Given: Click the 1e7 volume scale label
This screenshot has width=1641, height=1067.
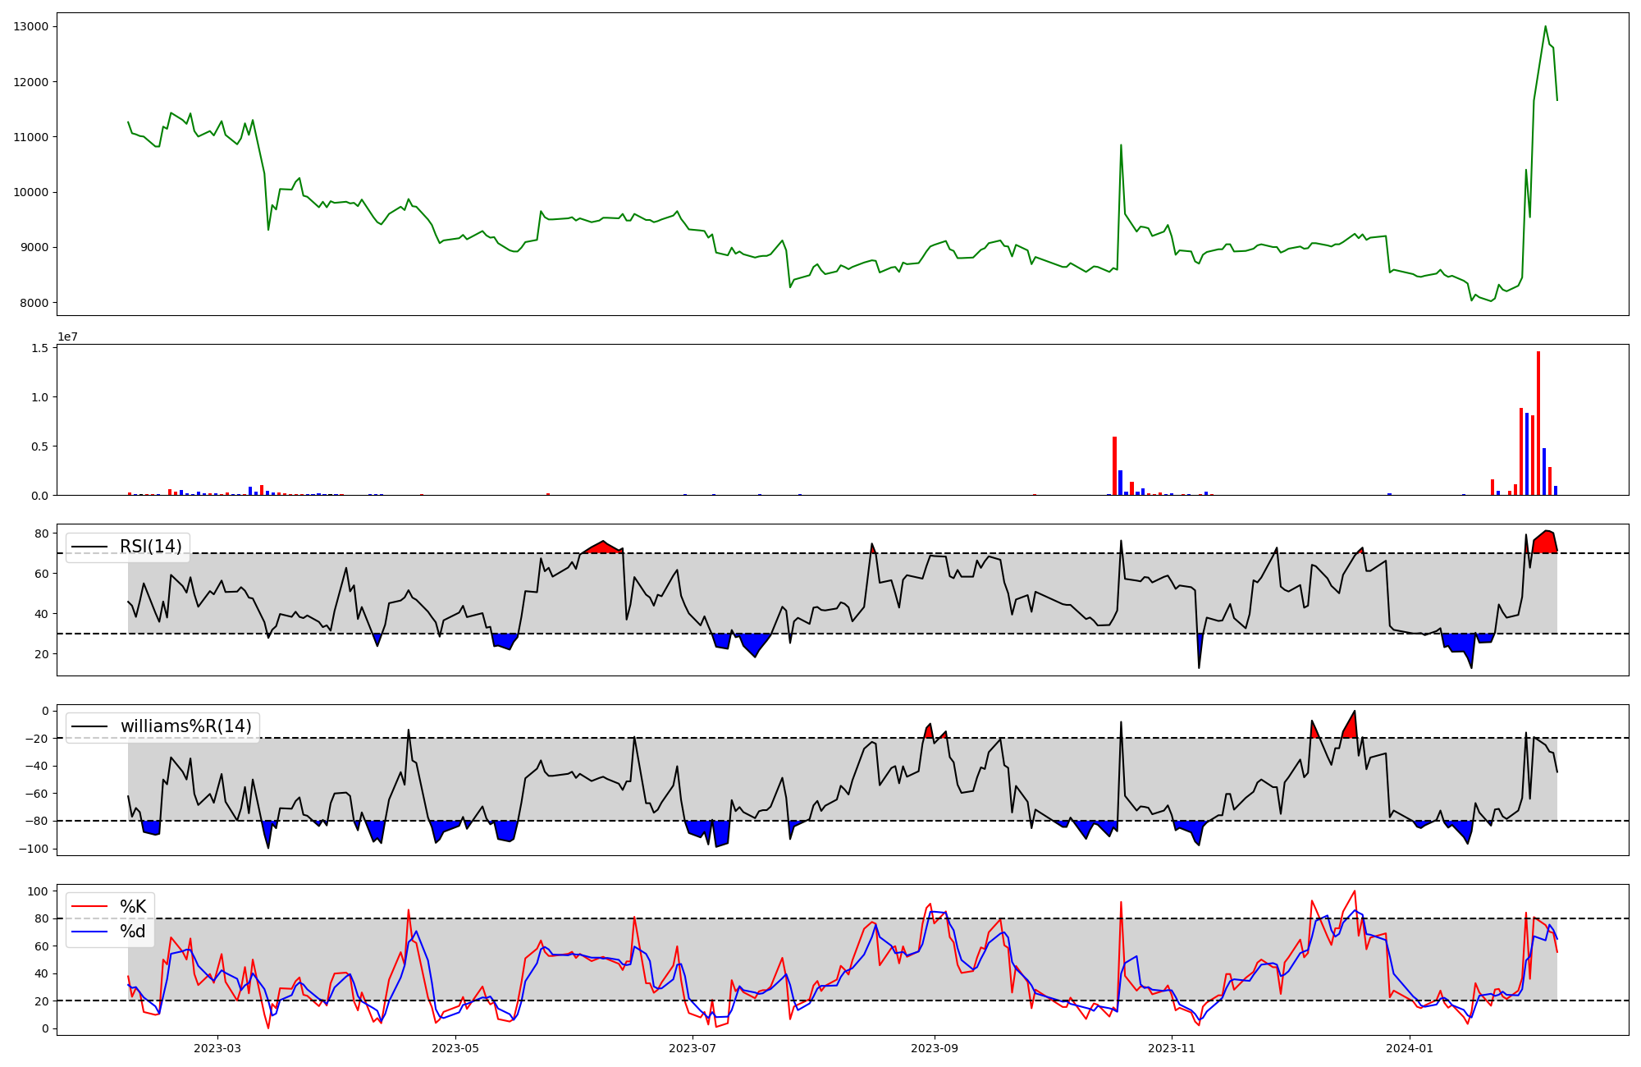Looking at the screenshot, I should (67, 337).
